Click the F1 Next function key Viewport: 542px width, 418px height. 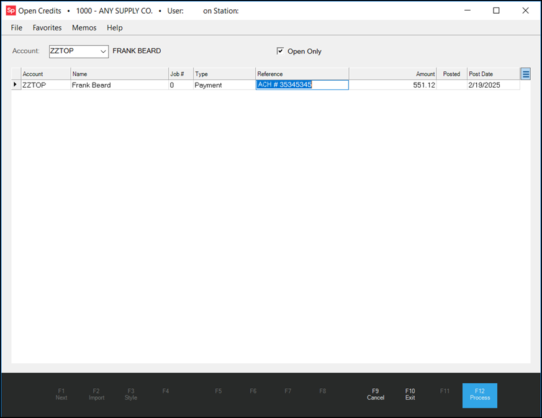pos(61,394)
